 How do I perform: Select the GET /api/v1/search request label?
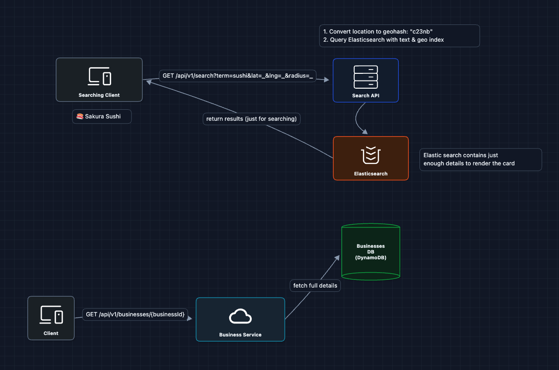[238, 76]
